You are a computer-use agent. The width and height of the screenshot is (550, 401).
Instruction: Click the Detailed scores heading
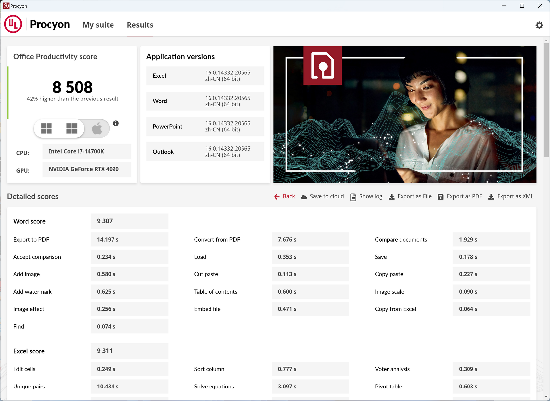(33, 197)
